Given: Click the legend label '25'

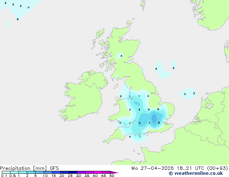Looking at the screenshot, I should tap(70, 176).
